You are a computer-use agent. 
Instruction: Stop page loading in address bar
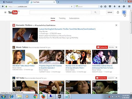point(72,7)
